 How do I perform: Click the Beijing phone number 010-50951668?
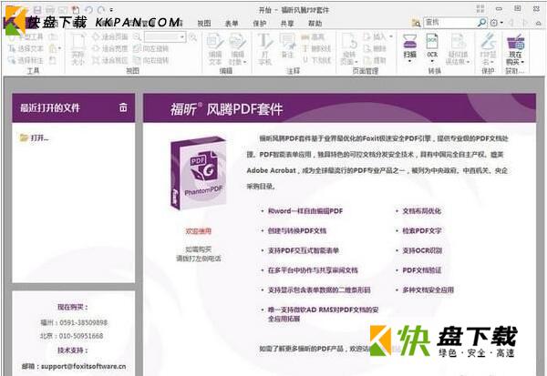pos(79,336)
